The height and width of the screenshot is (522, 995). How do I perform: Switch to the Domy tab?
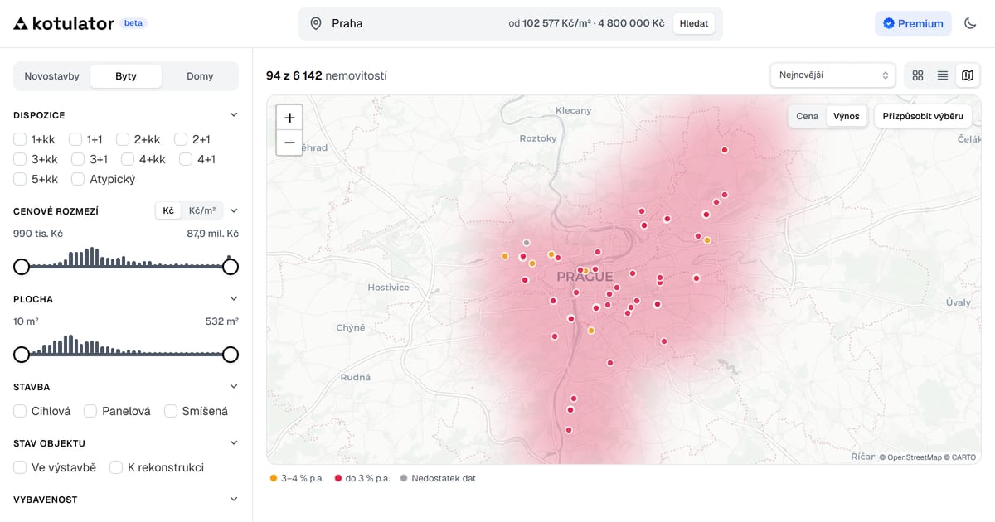click(x=200, y=76)
